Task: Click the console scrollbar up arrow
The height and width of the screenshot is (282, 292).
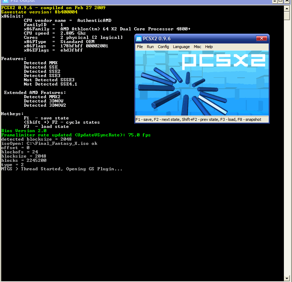Action: pos(287,8)
